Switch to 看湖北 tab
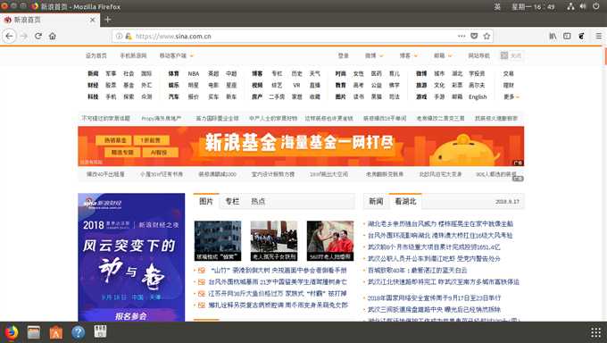Screen dimensions: 607x343 (405, 201)
